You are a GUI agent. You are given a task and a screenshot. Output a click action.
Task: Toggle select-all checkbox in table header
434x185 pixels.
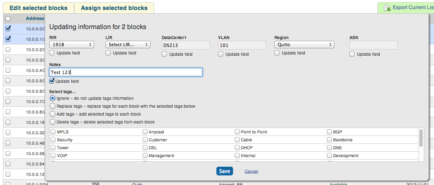click(8, 19)
